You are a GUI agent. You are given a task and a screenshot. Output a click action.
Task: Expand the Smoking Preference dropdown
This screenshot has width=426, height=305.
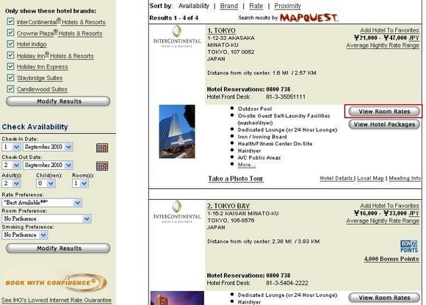(x=25, y=234)
